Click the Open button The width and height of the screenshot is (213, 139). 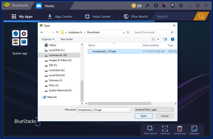[x=144, y=116]
